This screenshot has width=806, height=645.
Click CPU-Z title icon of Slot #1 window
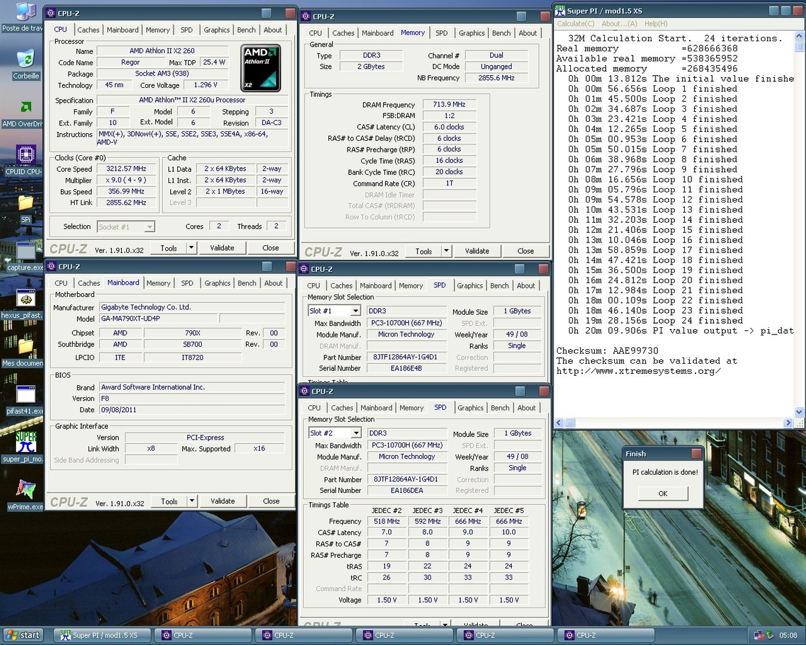(x=304, y=269)
